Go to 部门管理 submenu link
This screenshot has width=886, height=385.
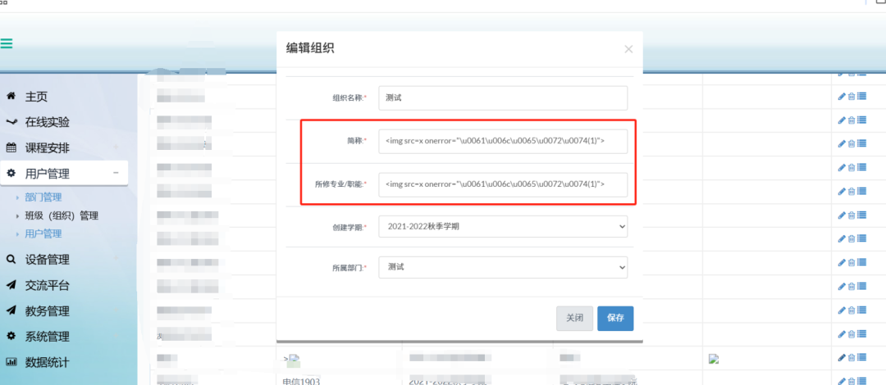click(x=43, y=197)
